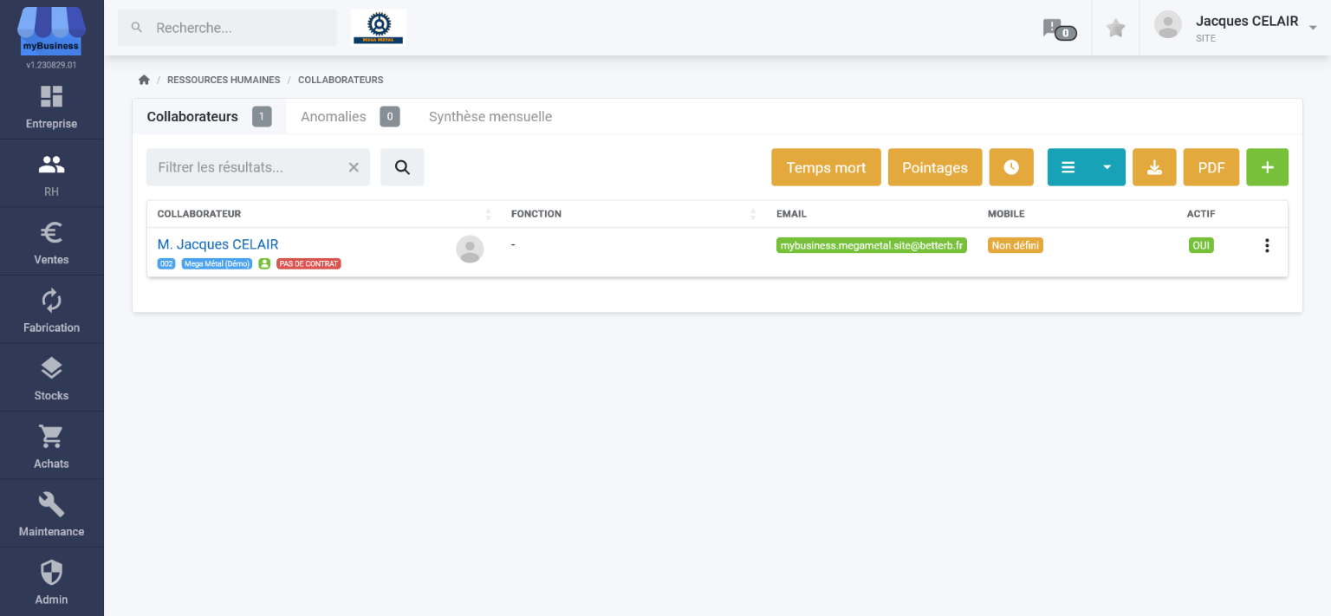The width and height of the screenshot is (1331, 616).
Task: Open the Stocks module in sidebar
Action: coord(51,378)
